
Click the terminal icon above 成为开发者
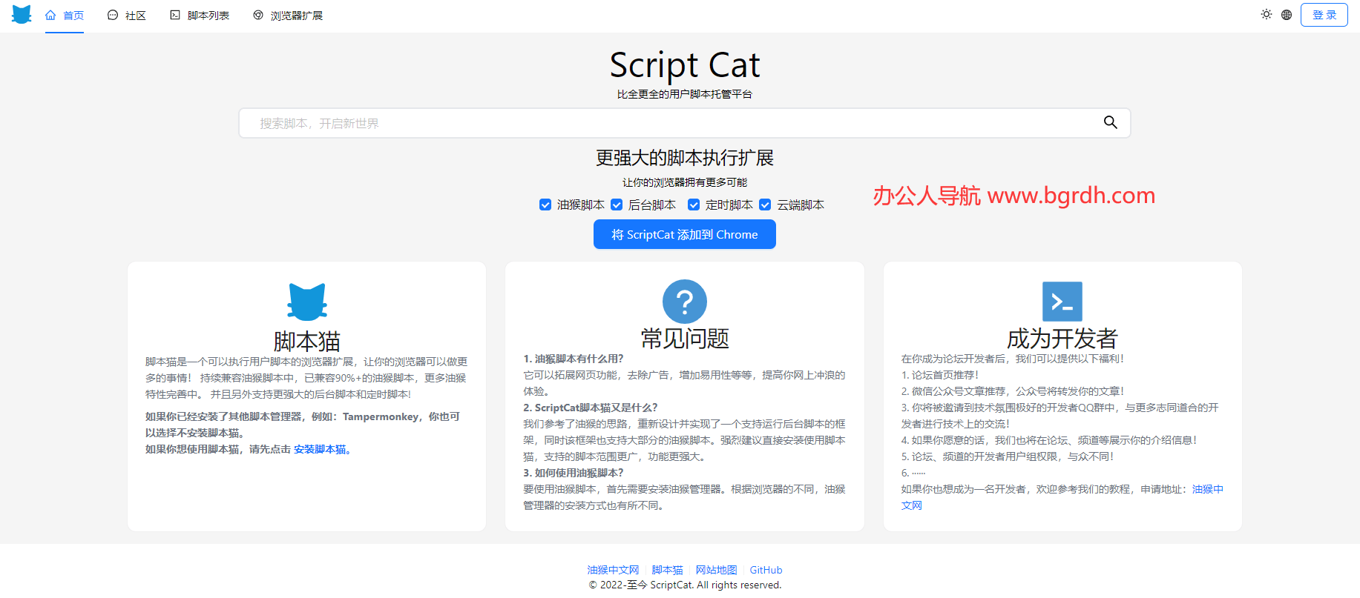[1062, 302]
